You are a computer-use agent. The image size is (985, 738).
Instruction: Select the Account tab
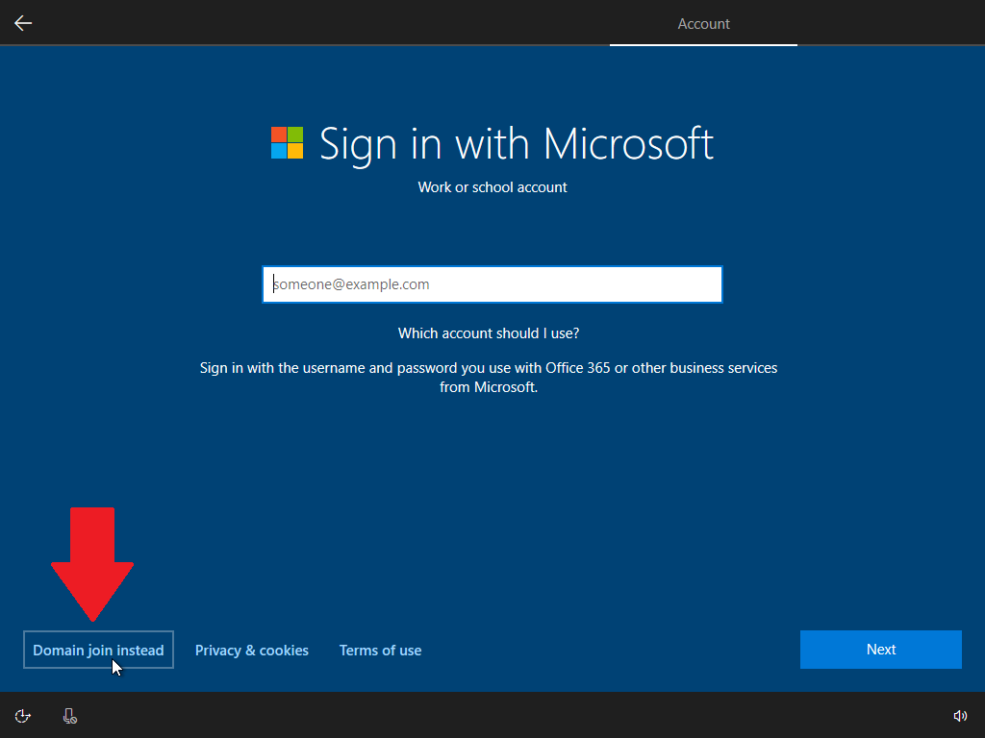pos(703,24)
